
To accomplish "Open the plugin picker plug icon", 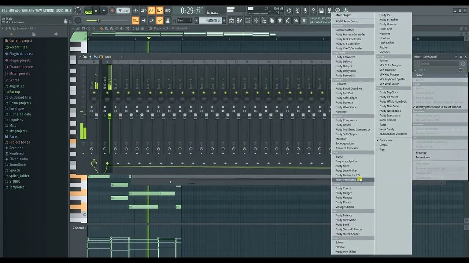I will (280, 20).
